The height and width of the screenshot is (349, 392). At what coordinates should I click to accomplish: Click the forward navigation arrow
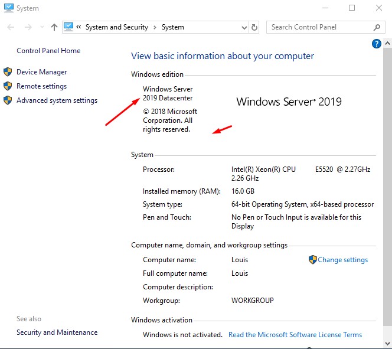(x=28, y=27)
